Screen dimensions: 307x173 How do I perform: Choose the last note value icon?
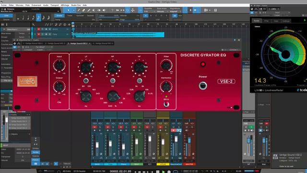[x=48, y=18]
